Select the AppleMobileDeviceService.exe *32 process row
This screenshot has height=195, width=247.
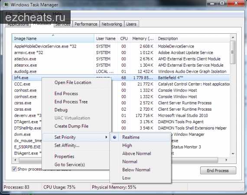120,46
